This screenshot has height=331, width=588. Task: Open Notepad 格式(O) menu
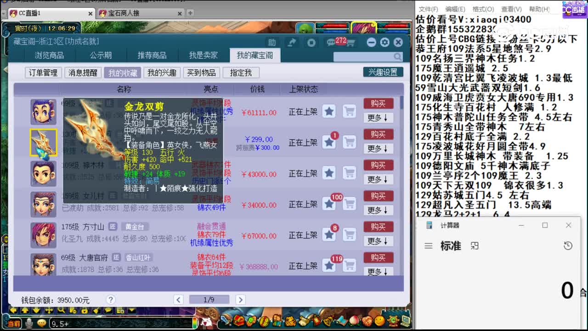point(482,9)
